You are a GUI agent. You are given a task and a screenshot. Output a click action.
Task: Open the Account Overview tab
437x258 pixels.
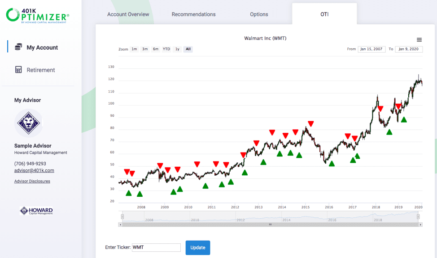click(x=127, y=14)
